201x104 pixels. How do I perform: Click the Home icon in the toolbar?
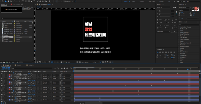pos(2,1)
